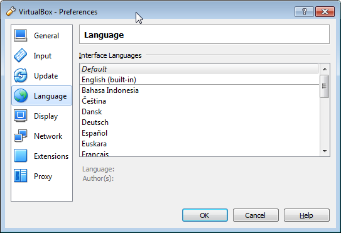Click the language list scrollbar thumb
Image resolution: width=341 pixels, height=233 pixels.
[325, 86]
